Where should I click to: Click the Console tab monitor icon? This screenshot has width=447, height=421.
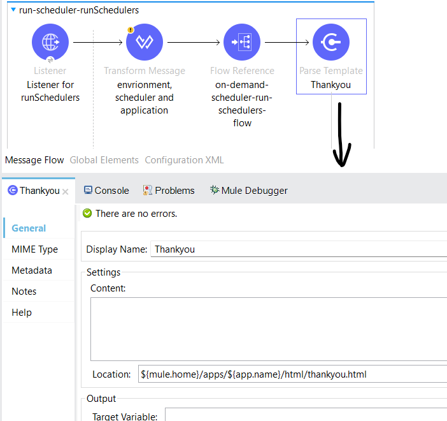pos(88,190)
